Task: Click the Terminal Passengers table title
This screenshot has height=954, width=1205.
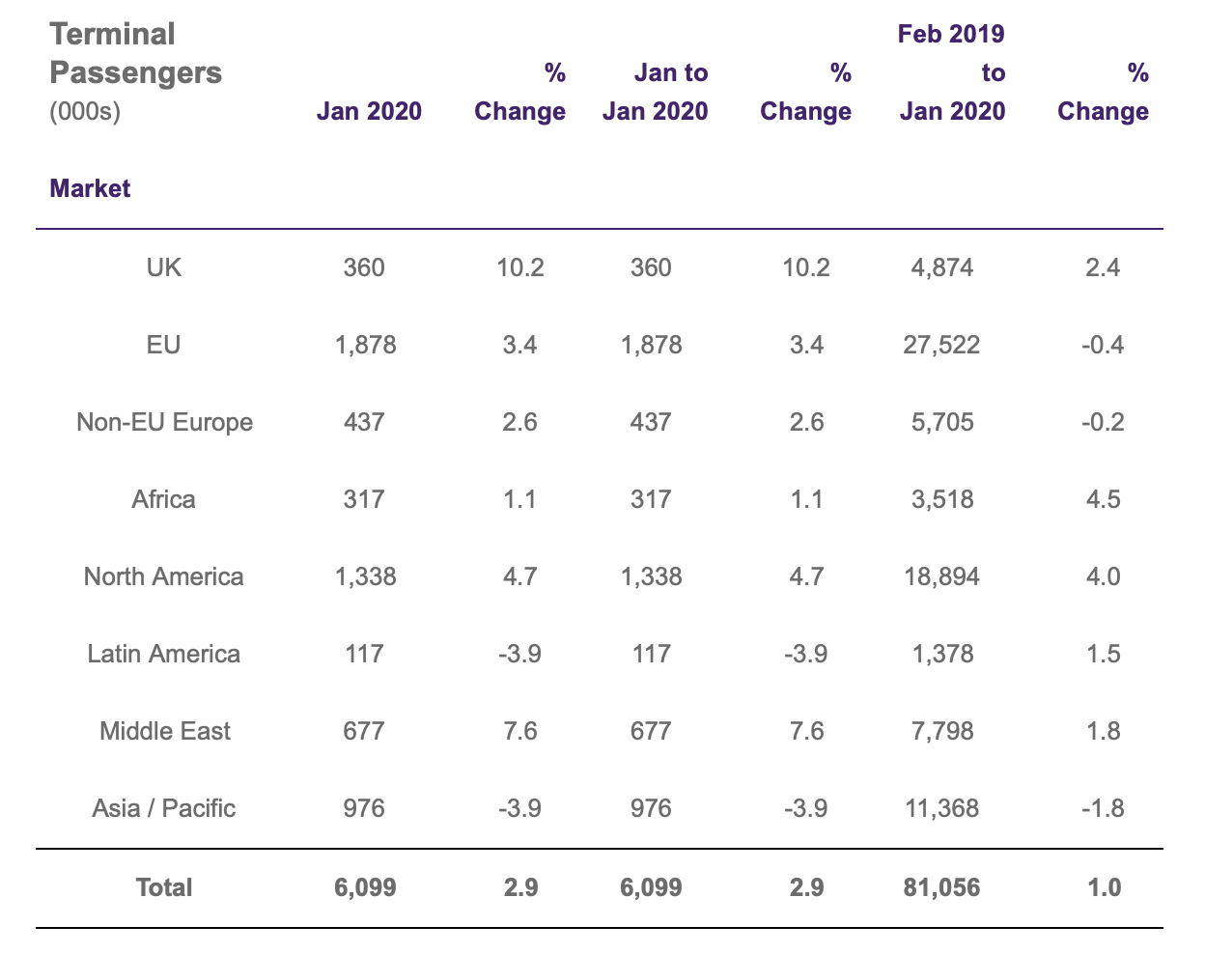Action: (135, 53)
